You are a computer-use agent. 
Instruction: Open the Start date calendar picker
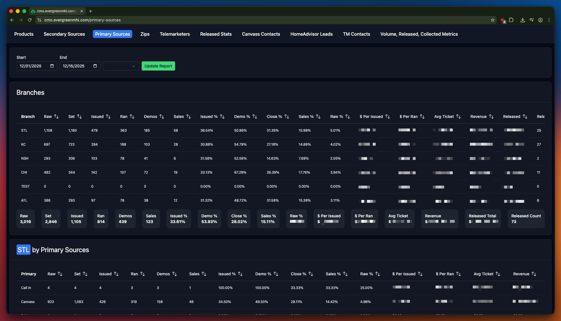(x=52, y=66)
